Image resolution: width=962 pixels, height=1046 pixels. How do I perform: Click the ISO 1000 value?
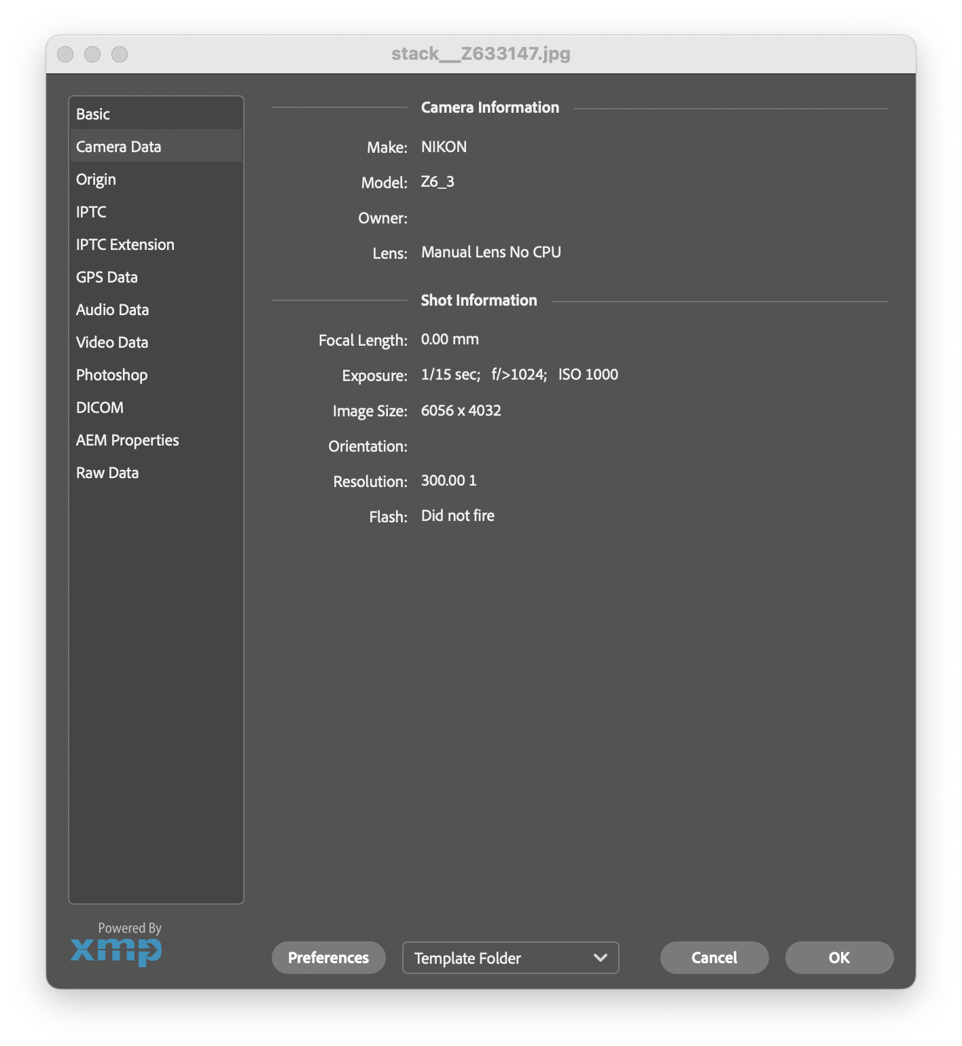[588, 374]
